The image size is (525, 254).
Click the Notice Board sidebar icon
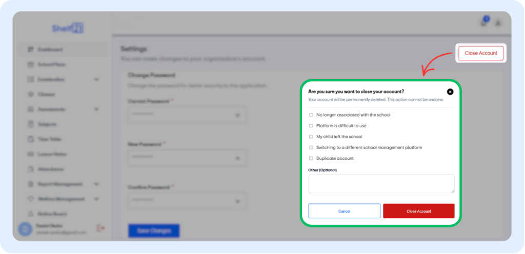tap(30, 214)
